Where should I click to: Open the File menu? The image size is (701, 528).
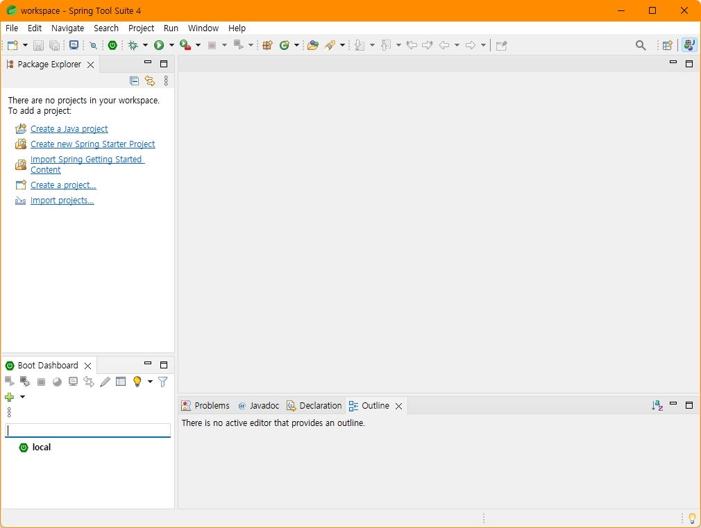point(12,28)
